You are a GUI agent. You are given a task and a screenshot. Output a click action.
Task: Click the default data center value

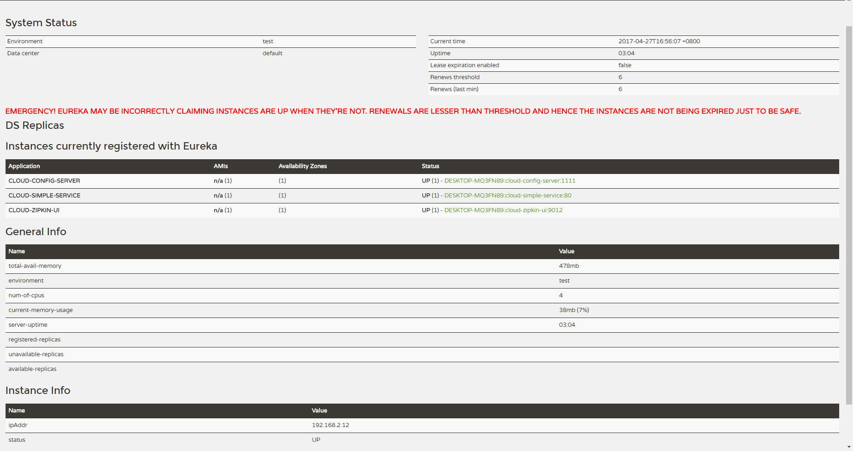click(x=273, y=53)
